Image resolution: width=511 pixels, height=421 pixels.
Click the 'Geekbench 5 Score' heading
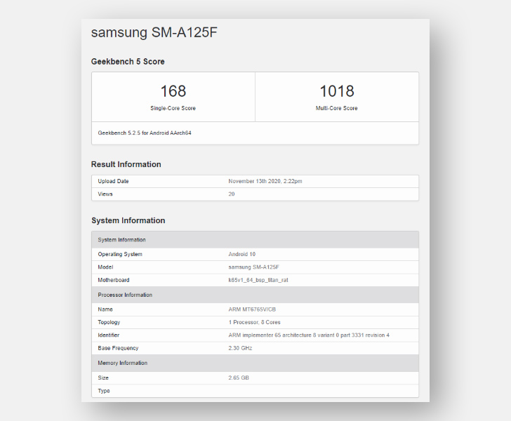(128, 62)
